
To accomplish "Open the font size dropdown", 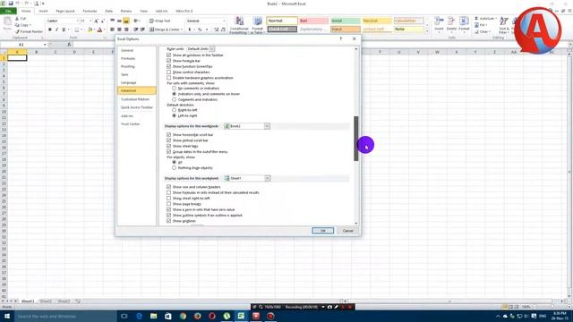I will click(90, 21).
